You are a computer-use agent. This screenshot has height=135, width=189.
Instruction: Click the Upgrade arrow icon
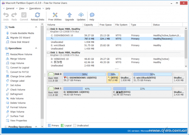(70, 15)
